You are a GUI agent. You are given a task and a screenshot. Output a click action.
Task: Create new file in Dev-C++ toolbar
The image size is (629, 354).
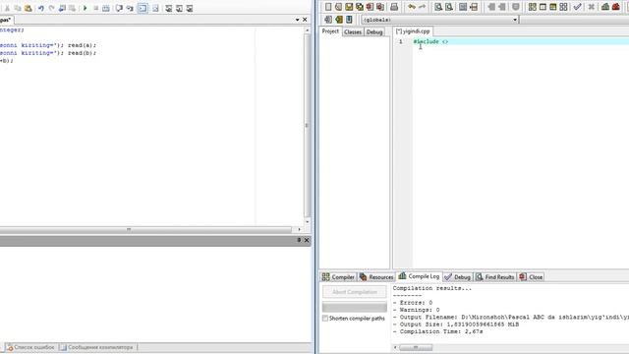point(328,7)
